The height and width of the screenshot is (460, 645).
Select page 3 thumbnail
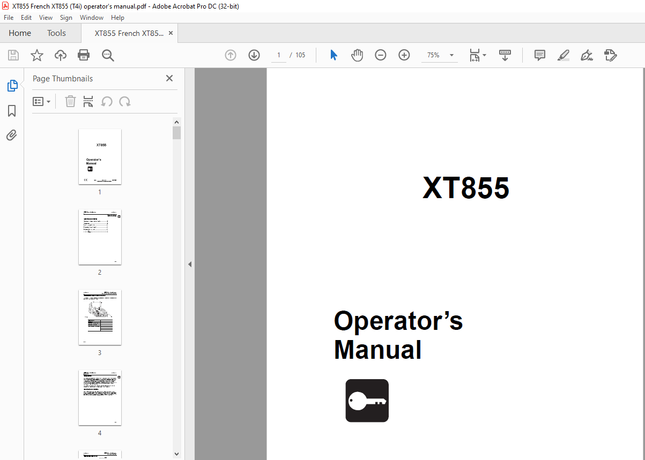point(100,317)
